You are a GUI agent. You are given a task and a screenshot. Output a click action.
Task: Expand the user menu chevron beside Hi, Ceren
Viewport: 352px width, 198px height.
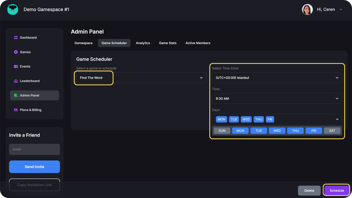pyautogui.click(x=341, y=10)
